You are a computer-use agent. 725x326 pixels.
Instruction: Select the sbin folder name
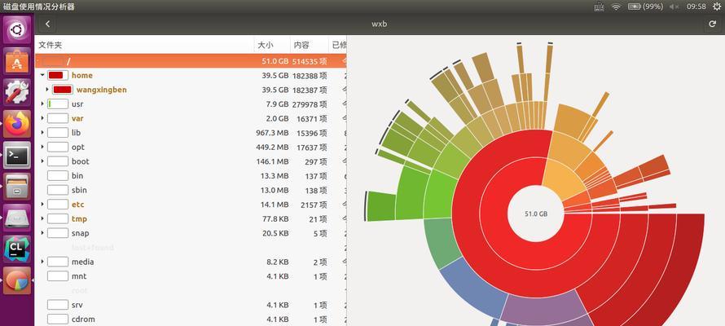(x=79, y=190)
